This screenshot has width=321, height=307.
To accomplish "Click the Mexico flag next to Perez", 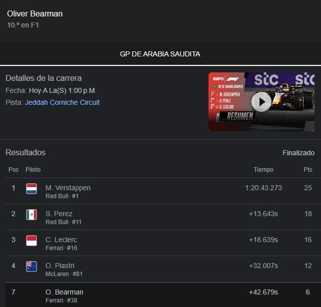I will 31,215.
